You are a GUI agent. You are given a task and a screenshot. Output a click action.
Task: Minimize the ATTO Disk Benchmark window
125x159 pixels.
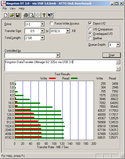(112, 3)
